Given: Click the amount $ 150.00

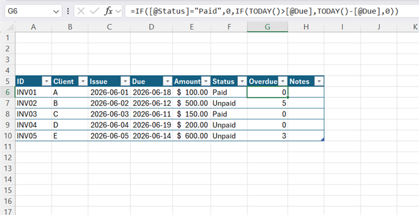Looking at the screenshot, I should click(192, 114).
